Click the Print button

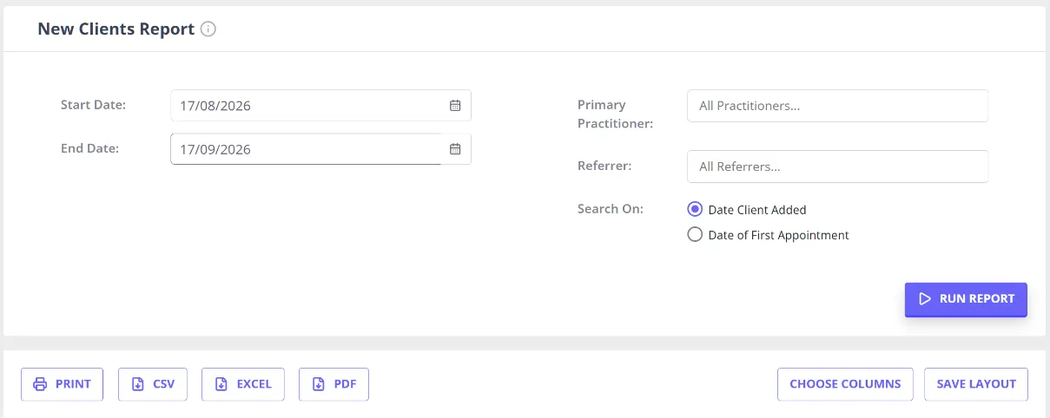(x=63, y=384)
